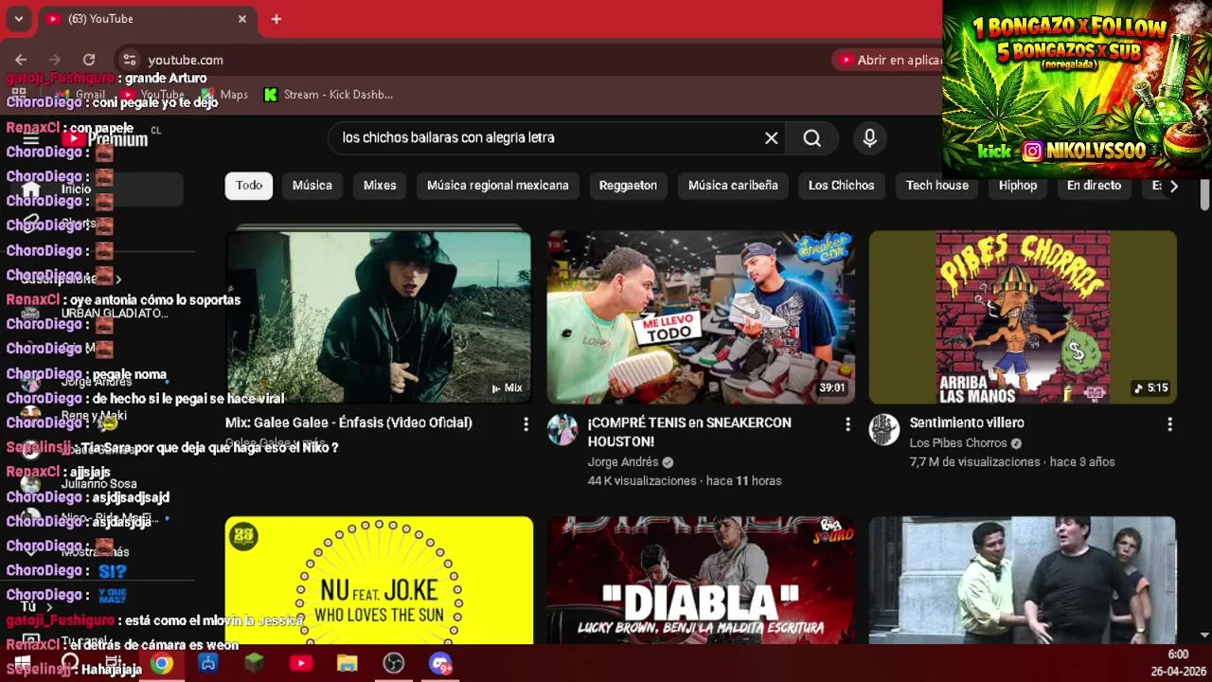1212x682 pixels.
Task: Select the Música regional mexicana chip
Action: point(498,186)
